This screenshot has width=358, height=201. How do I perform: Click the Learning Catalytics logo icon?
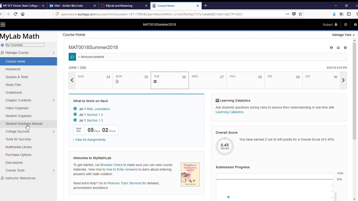(x=217, y=100)
